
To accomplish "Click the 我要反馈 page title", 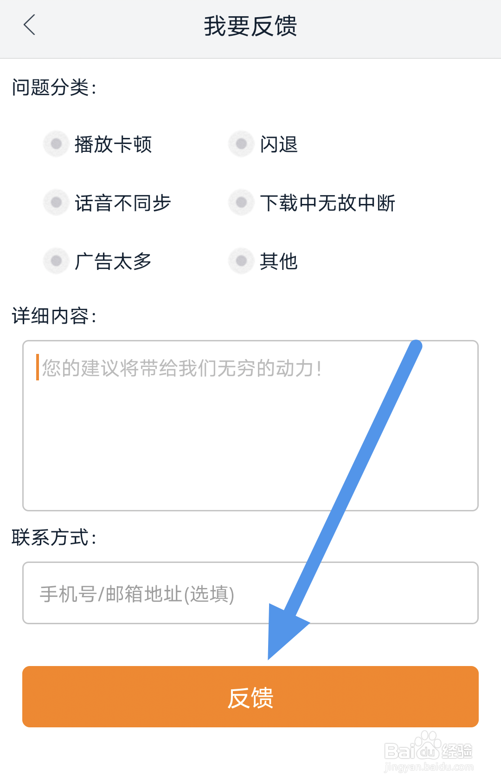I will coord(250,26).
